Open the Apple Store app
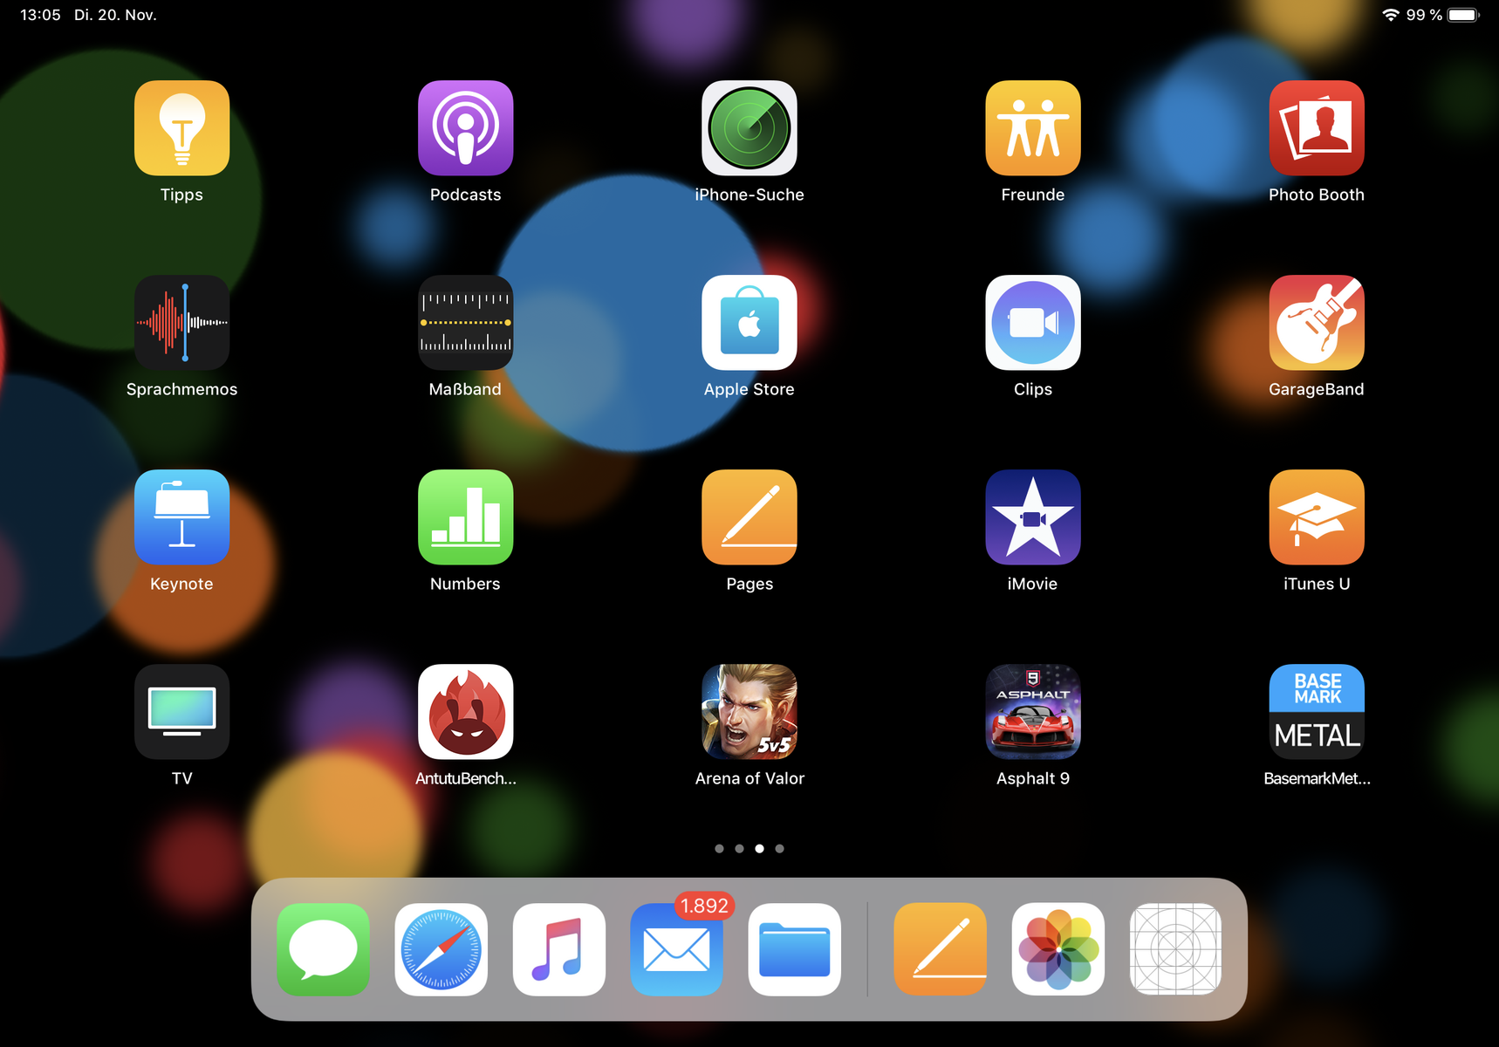Image resolution: width=1499 pixels, height=1047 pixels. pos(749,323)
